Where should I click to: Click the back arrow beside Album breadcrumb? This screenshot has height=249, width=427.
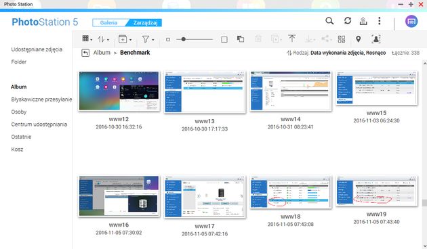coord(85,53)
